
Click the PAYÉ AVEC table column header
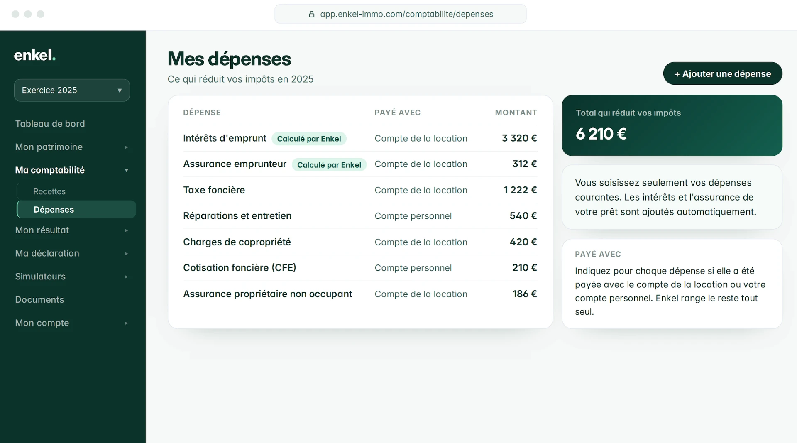pyautogui.click(x=397, y=113)
